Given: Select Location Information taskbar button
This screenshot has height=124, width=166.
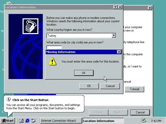Looking at the screenshot, I should tap(103, 121).
